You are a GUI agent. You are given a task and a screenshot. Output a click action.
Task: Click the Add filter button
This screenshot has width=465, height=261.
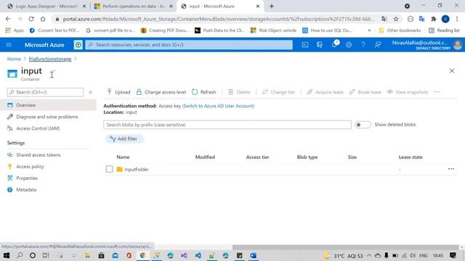tap(124, 138)
